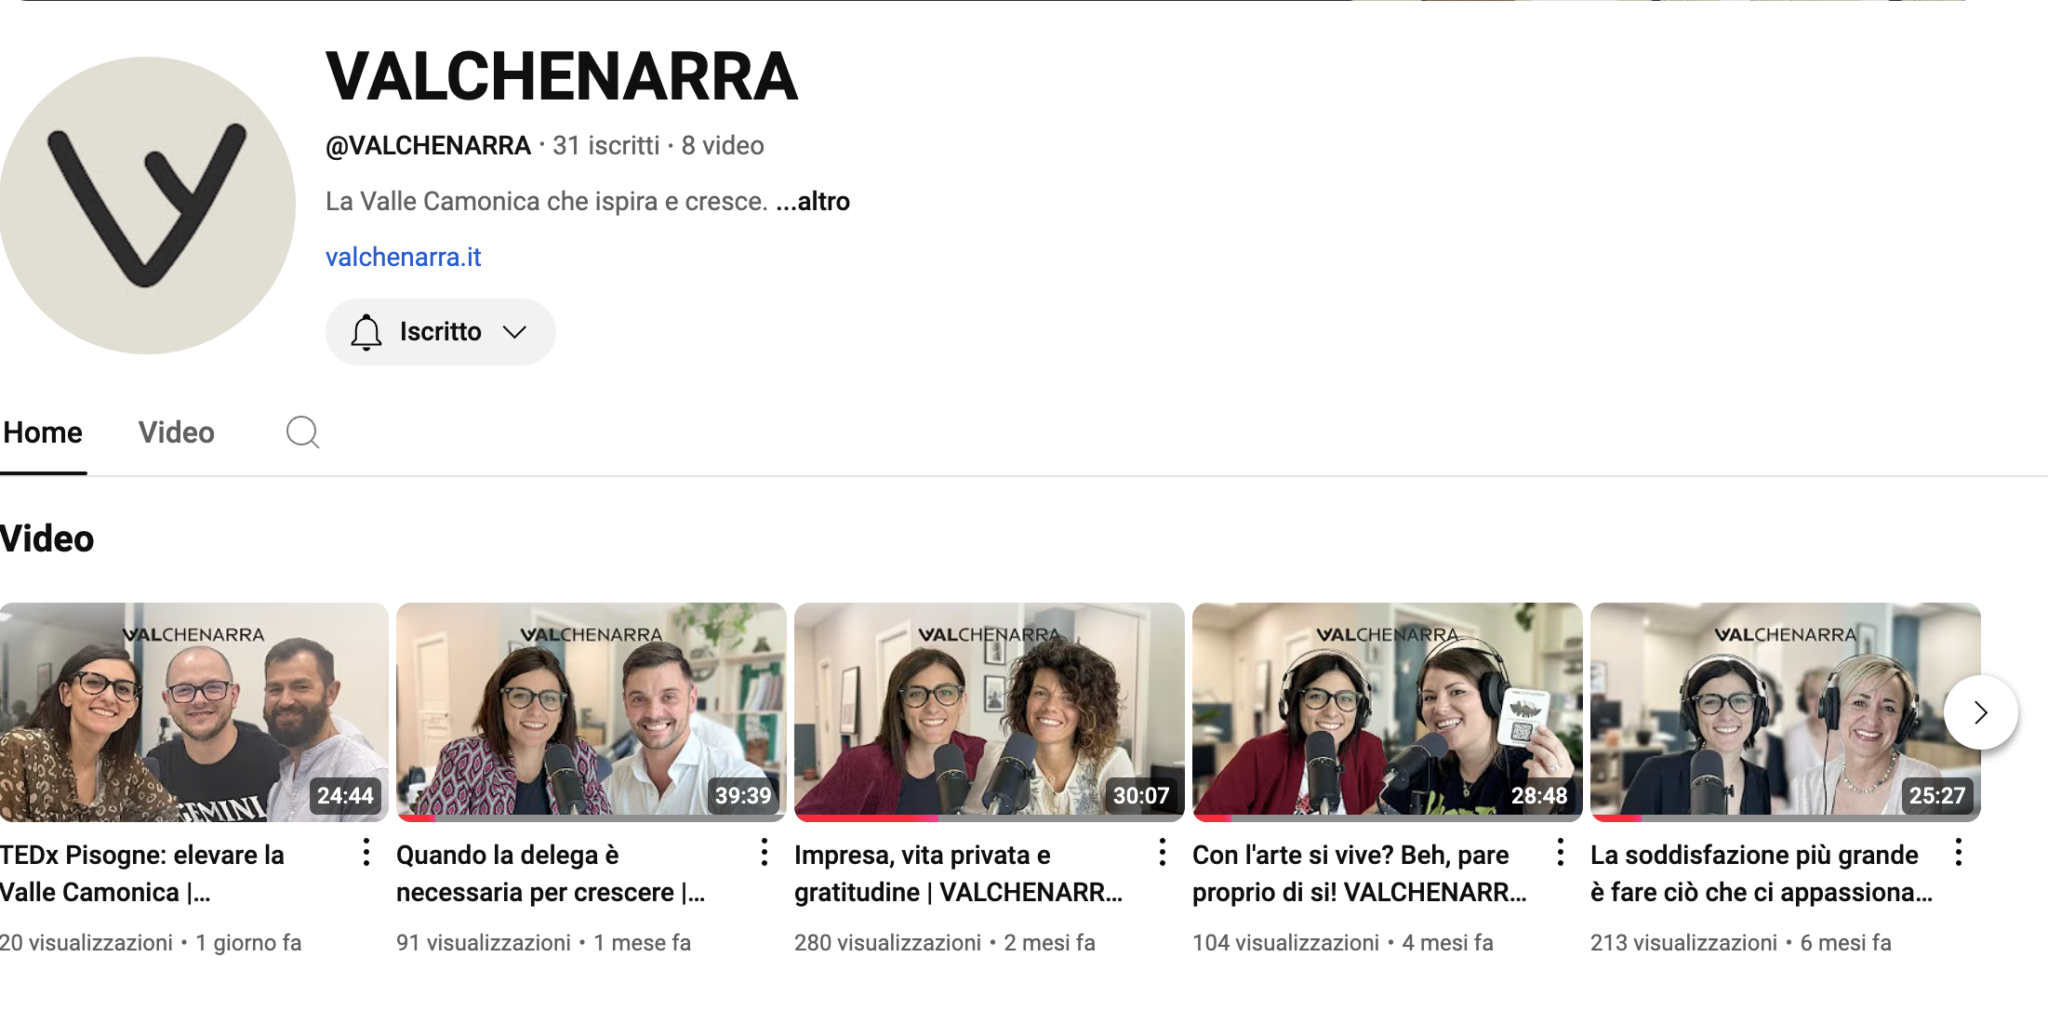
Task: Click the '20 visualizzazioni • 1 giorno fa' text
Action: point(151,943)
